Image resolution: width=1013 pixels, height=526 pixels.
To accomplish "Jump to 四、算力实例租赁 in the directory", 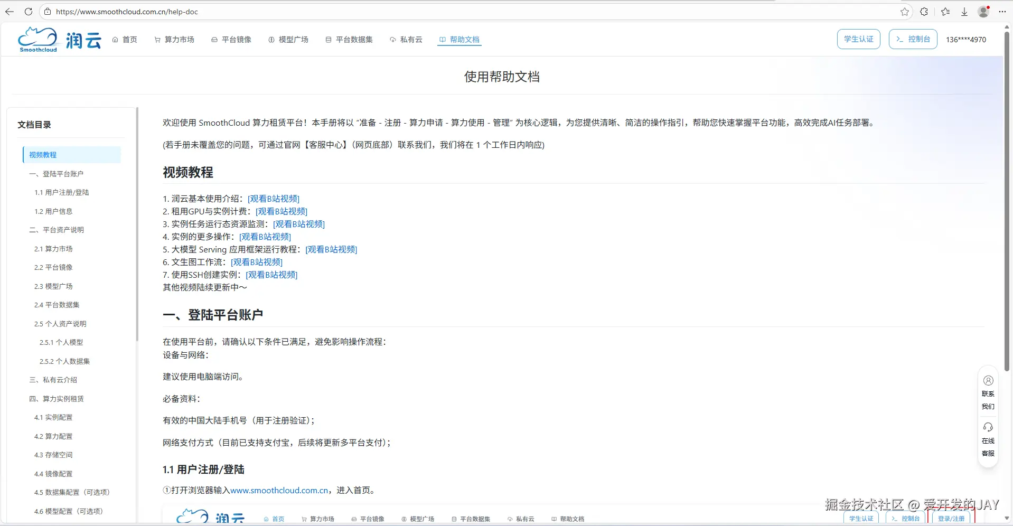I will (x=57, y=399).
